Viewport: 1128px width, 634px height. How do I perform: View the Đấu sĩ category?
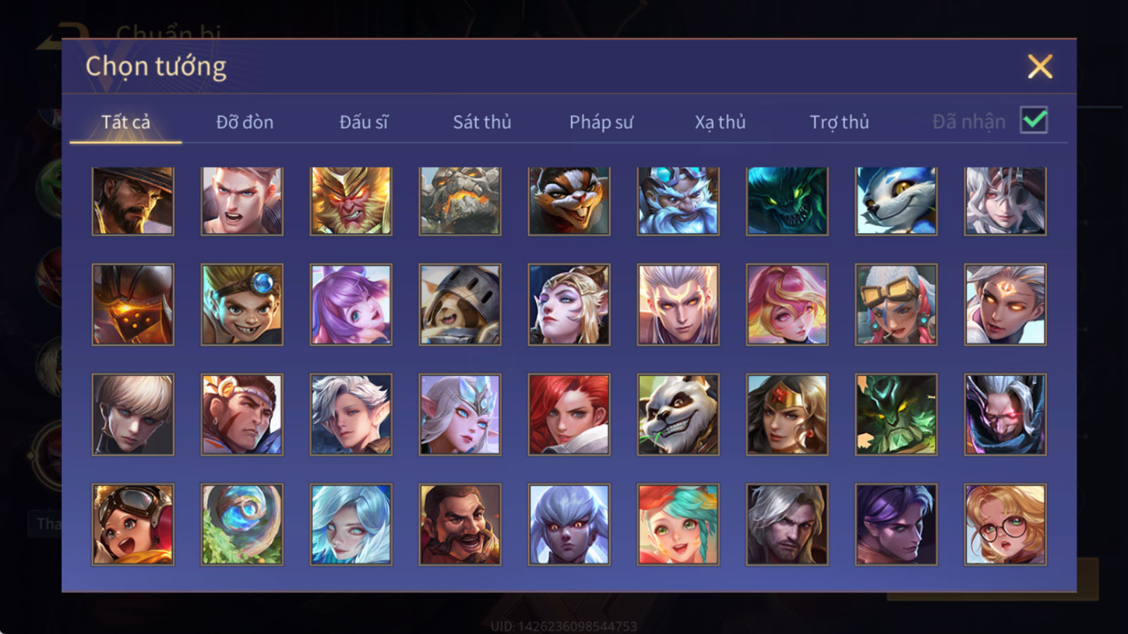point(363,122)
